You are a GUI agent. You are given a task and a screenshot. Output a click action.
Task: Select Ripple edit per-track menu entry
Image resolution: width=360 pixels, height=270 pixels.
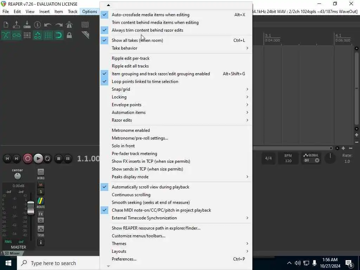tap(176, 59)
